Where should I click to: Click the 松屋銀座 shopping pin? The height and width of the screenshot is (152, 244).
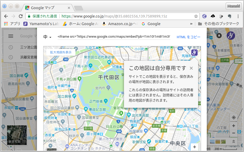(x=146, y=131)
